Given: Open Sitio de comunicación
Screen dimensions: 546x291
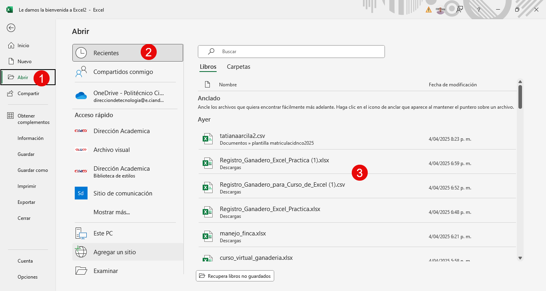Looking at the screenshot, I should [128, 193].
